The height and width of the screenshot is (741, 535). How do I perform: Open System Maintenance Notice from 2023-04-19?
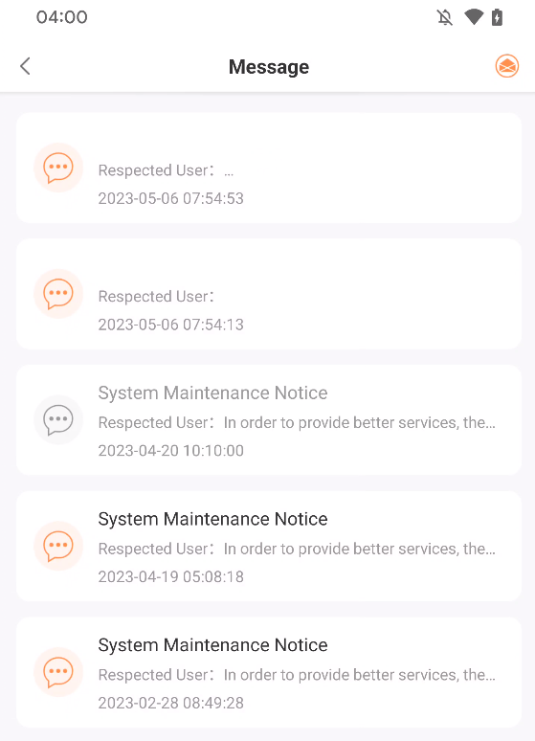269,547
